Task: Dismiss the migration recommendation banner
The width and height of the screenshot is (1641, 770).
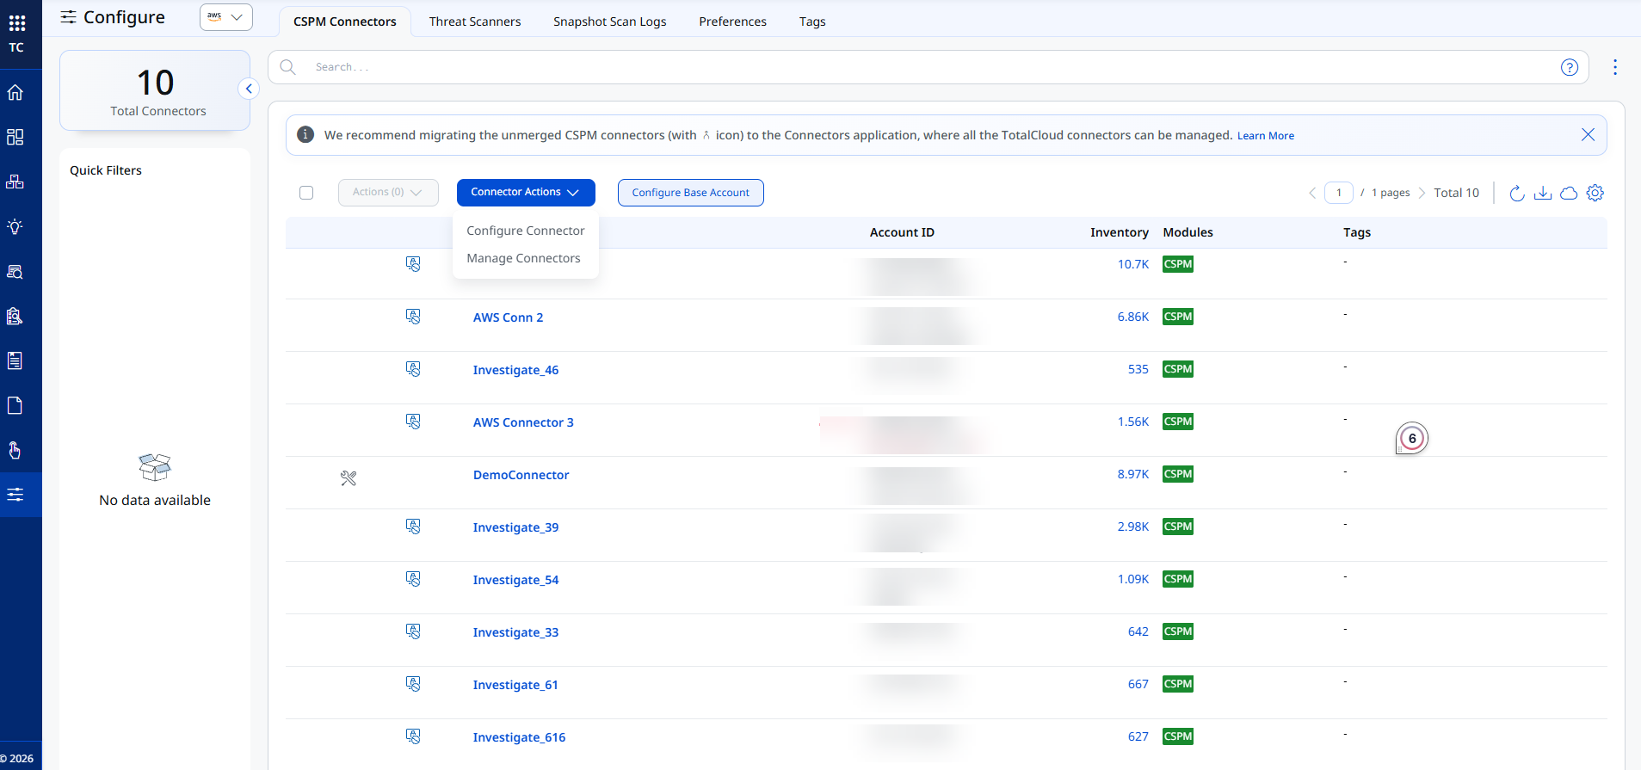Action: coord(1589,135)
